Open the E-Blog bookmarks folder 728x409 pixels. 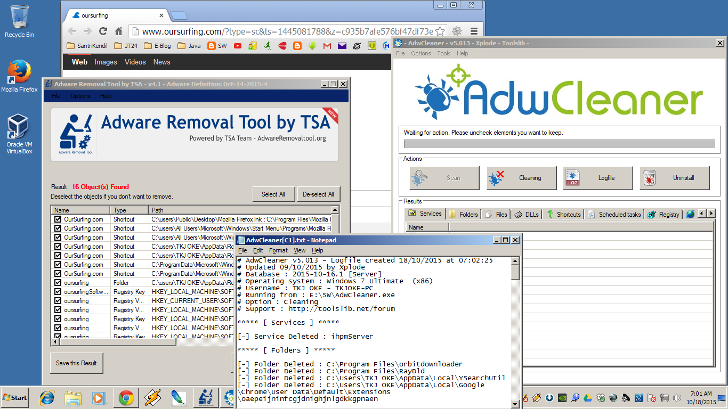point(157,46)
